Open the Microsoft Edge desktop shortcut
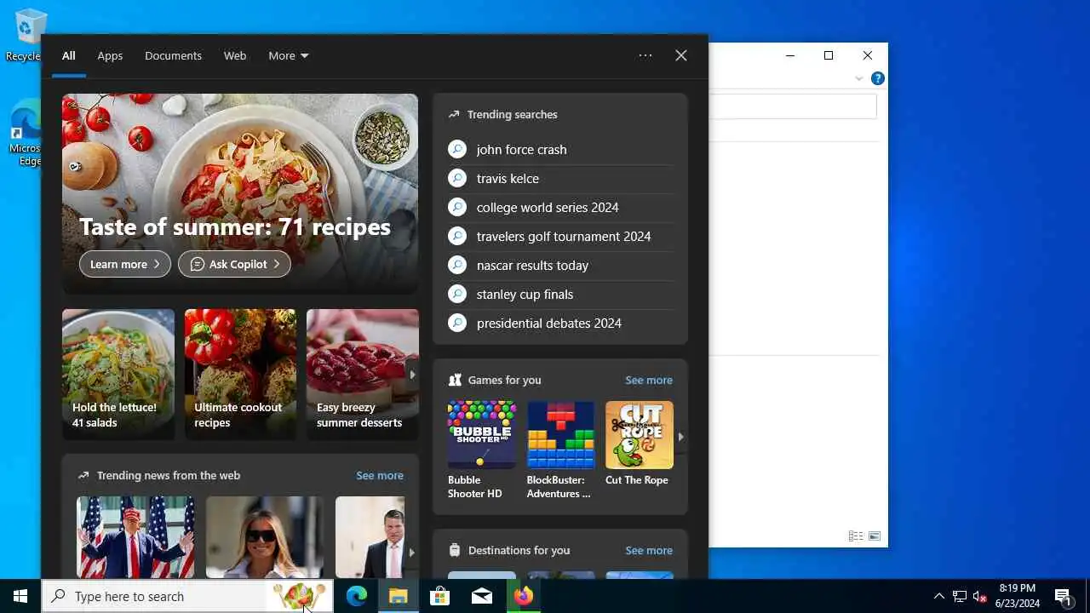The width and height of the screenshot is (1090, 613). (26, 132)
